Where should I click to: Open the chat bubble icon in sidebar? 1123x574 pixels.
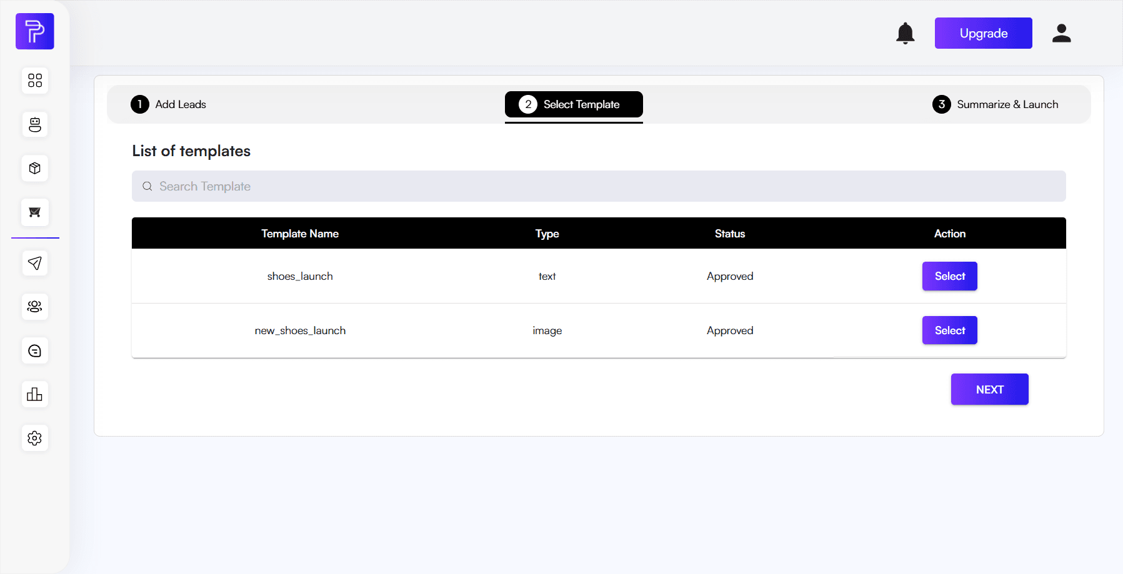click(x=35, y=351)
